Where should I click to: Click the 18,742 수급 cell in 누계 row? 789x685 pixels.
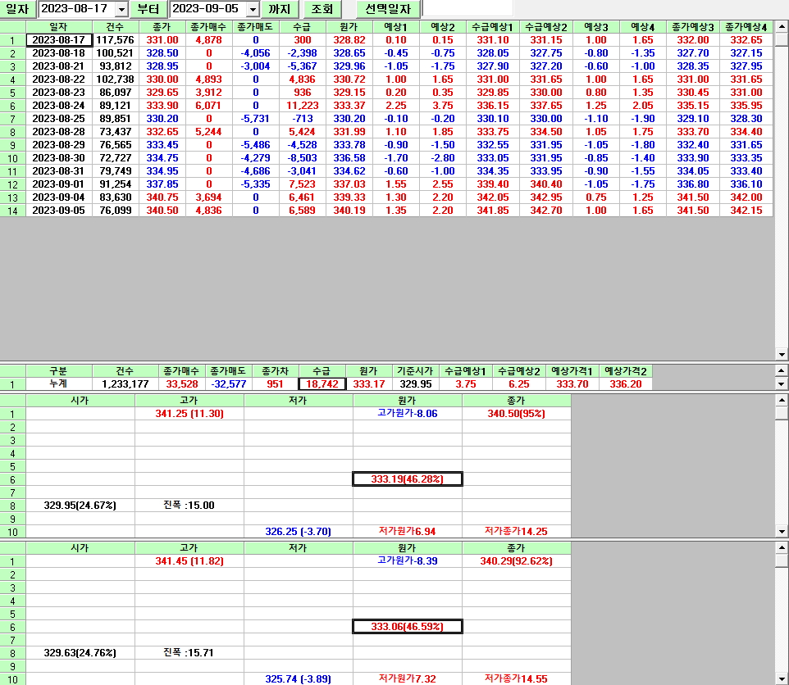(x=322, y=383)
